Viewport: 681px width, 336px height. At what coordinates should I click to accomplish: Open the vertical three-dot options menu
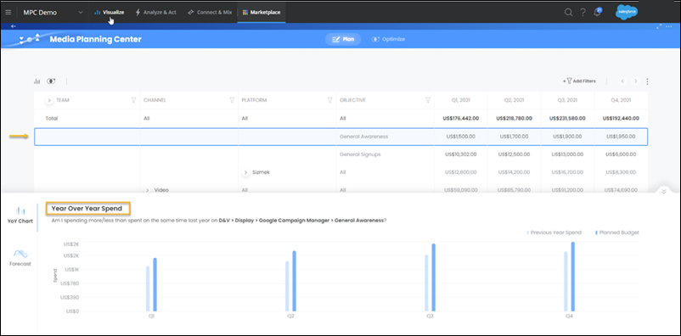coord(648,81)
